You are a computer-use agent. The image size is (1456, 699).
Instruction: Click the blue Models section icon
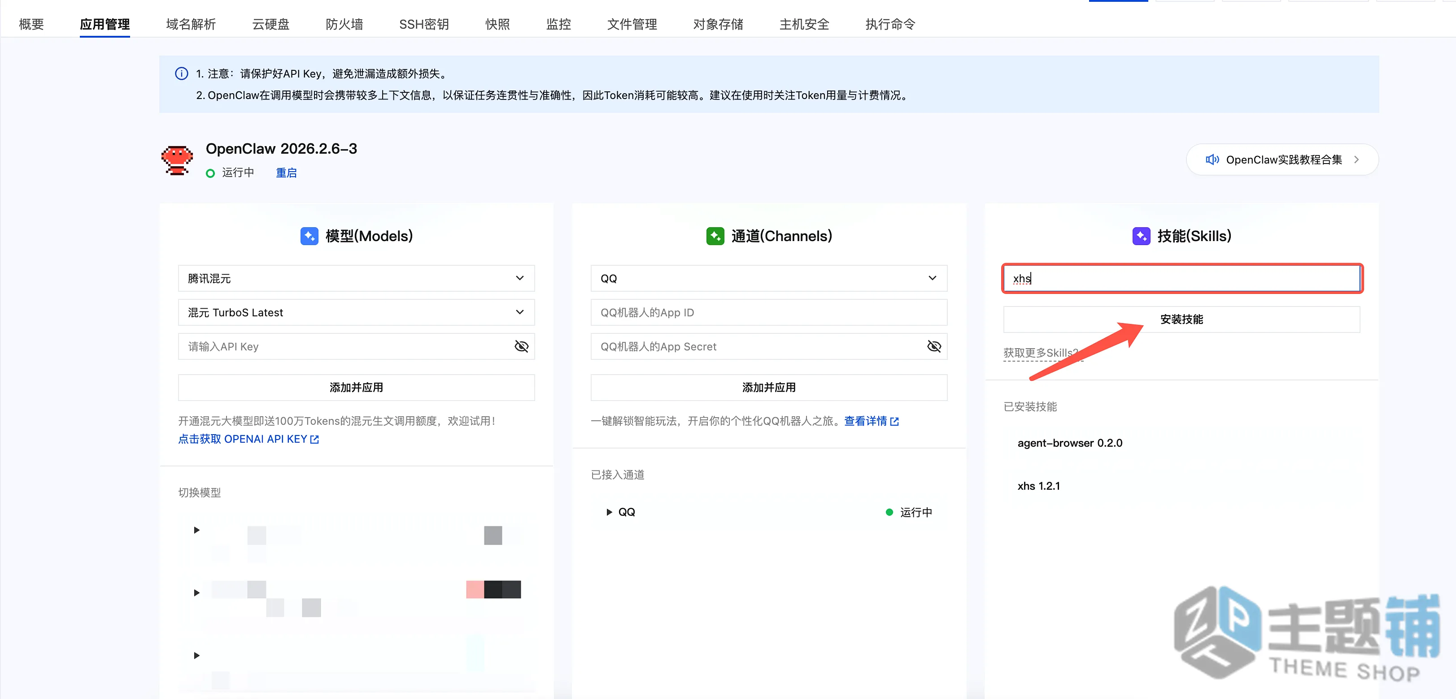(x=309, y=236)
